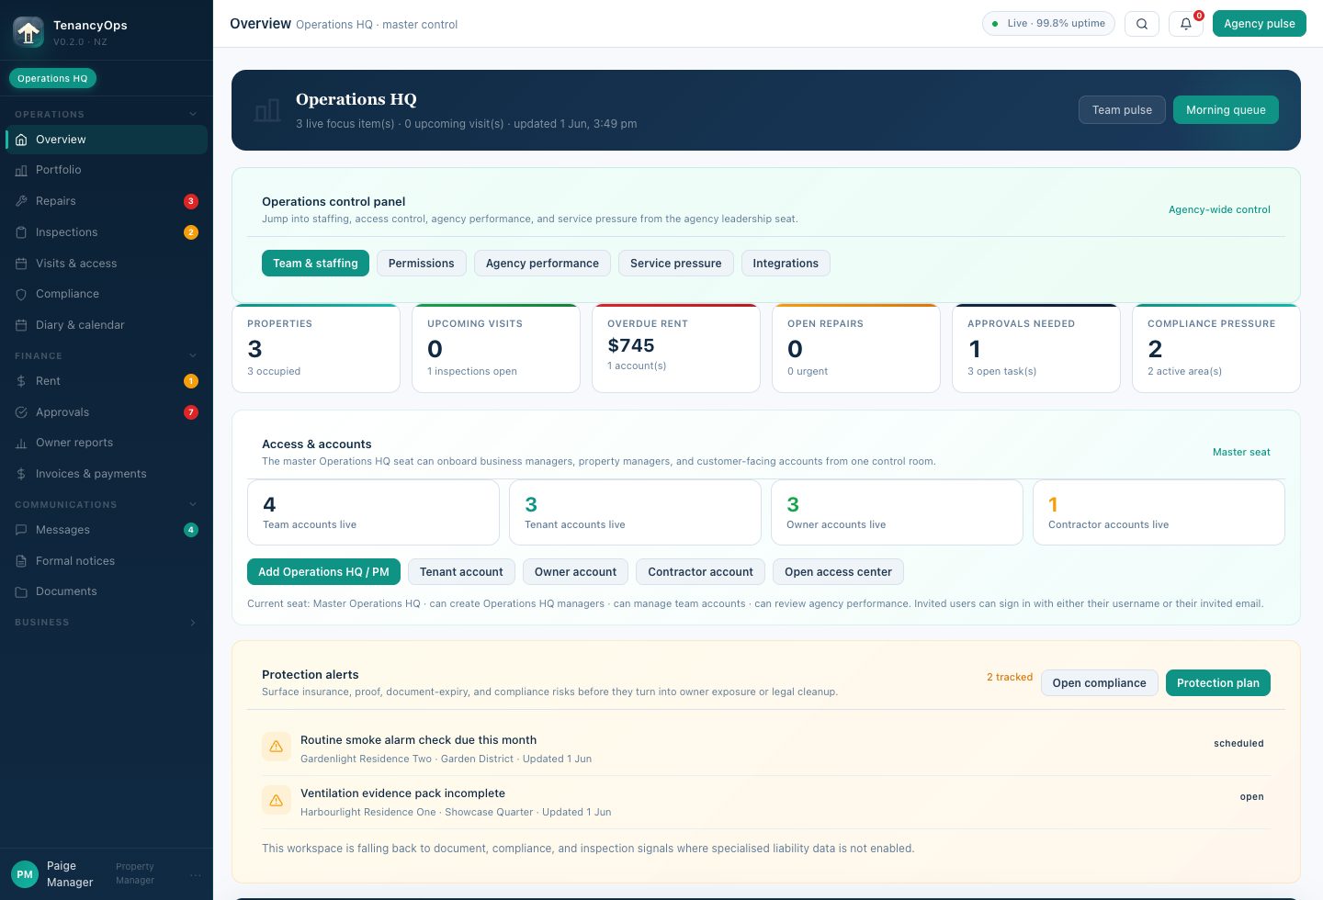Click the Contractor account button
The width and height of the screenshot is (1323, 900).
[700, 572]
